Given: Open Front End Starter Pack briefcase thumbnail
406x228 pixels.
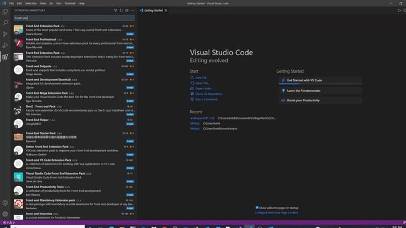Looking at the screenshot, I should click(18, 137).
